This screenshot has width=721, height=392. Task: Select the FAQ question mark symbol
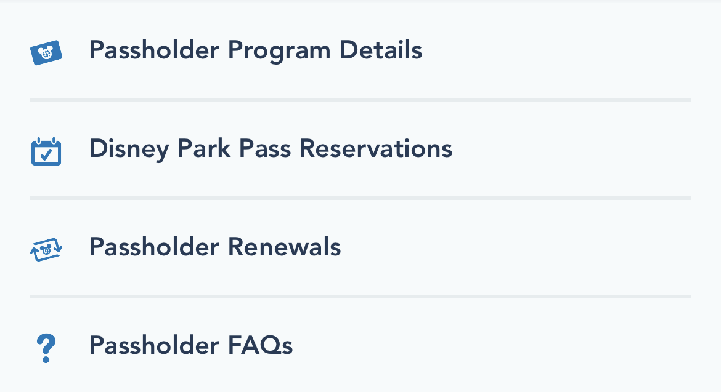pos(46,348)
